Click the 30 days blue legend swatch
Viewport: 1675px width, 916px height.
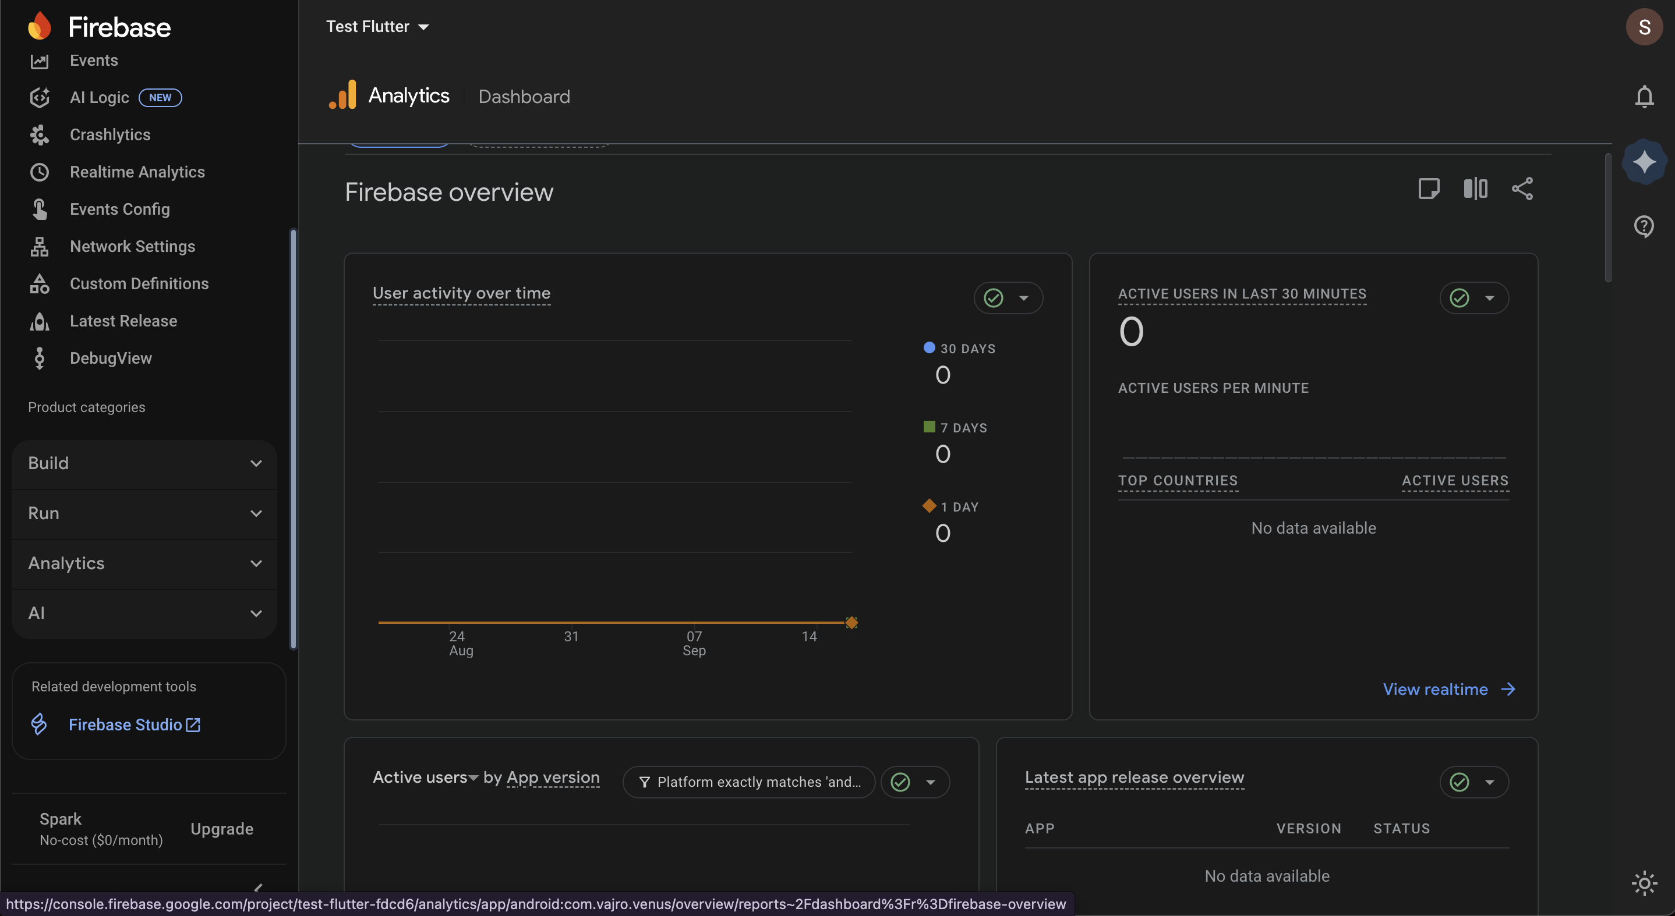pos(929,347)
